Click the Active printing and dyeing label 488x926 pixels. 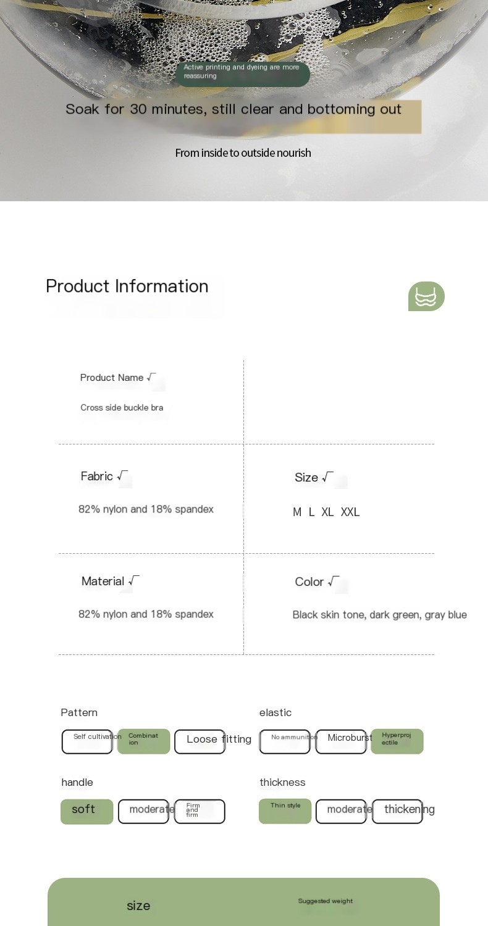(243, 73)
